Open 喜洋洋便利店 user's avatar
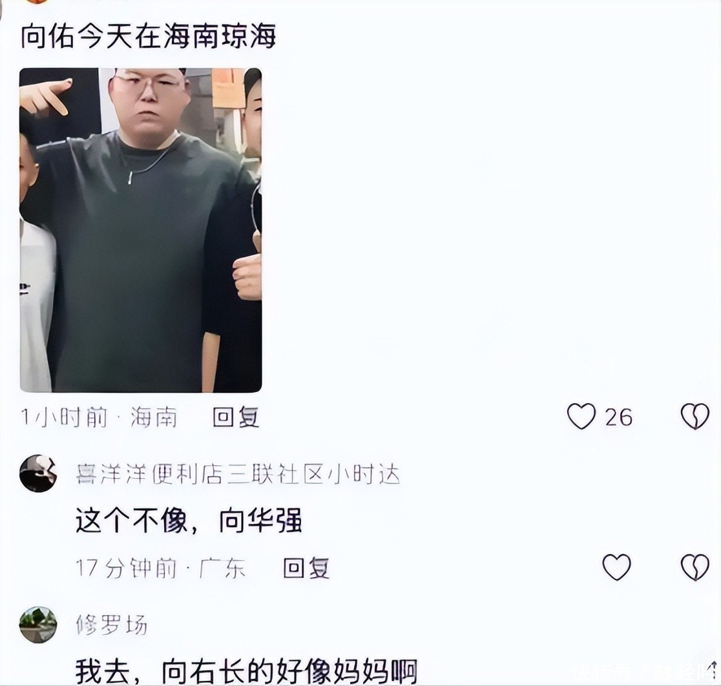Screen dimensions: 721x686 (x=38, y=473)
